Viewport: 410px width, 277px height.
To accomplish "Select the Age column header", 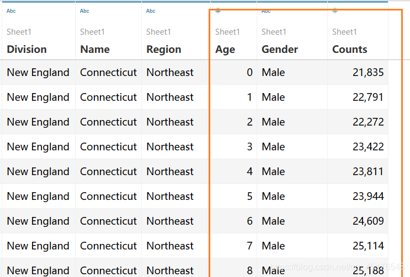I will [x=225, y=50].
